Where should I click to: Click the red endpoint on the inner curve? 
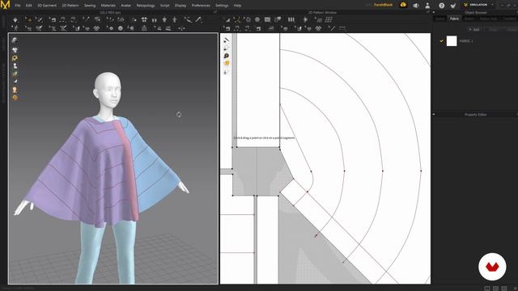[316, 235]
